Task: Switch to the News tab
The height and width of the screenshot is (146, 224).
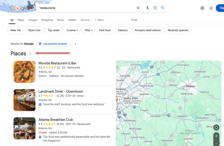Action: pos(60,20)
